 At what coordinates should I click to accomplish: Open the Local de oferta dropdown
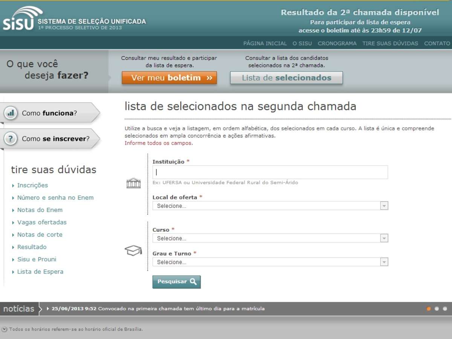(270, 206)
